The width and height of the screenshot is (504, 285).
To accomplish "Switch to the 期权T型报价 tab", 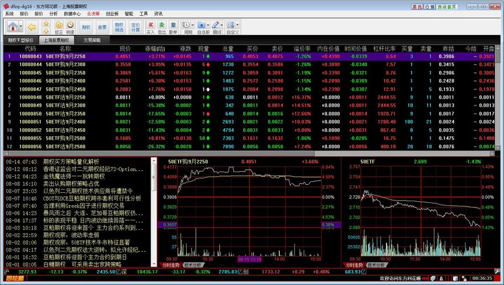I will pyautogui.click(x=21, y=40).
